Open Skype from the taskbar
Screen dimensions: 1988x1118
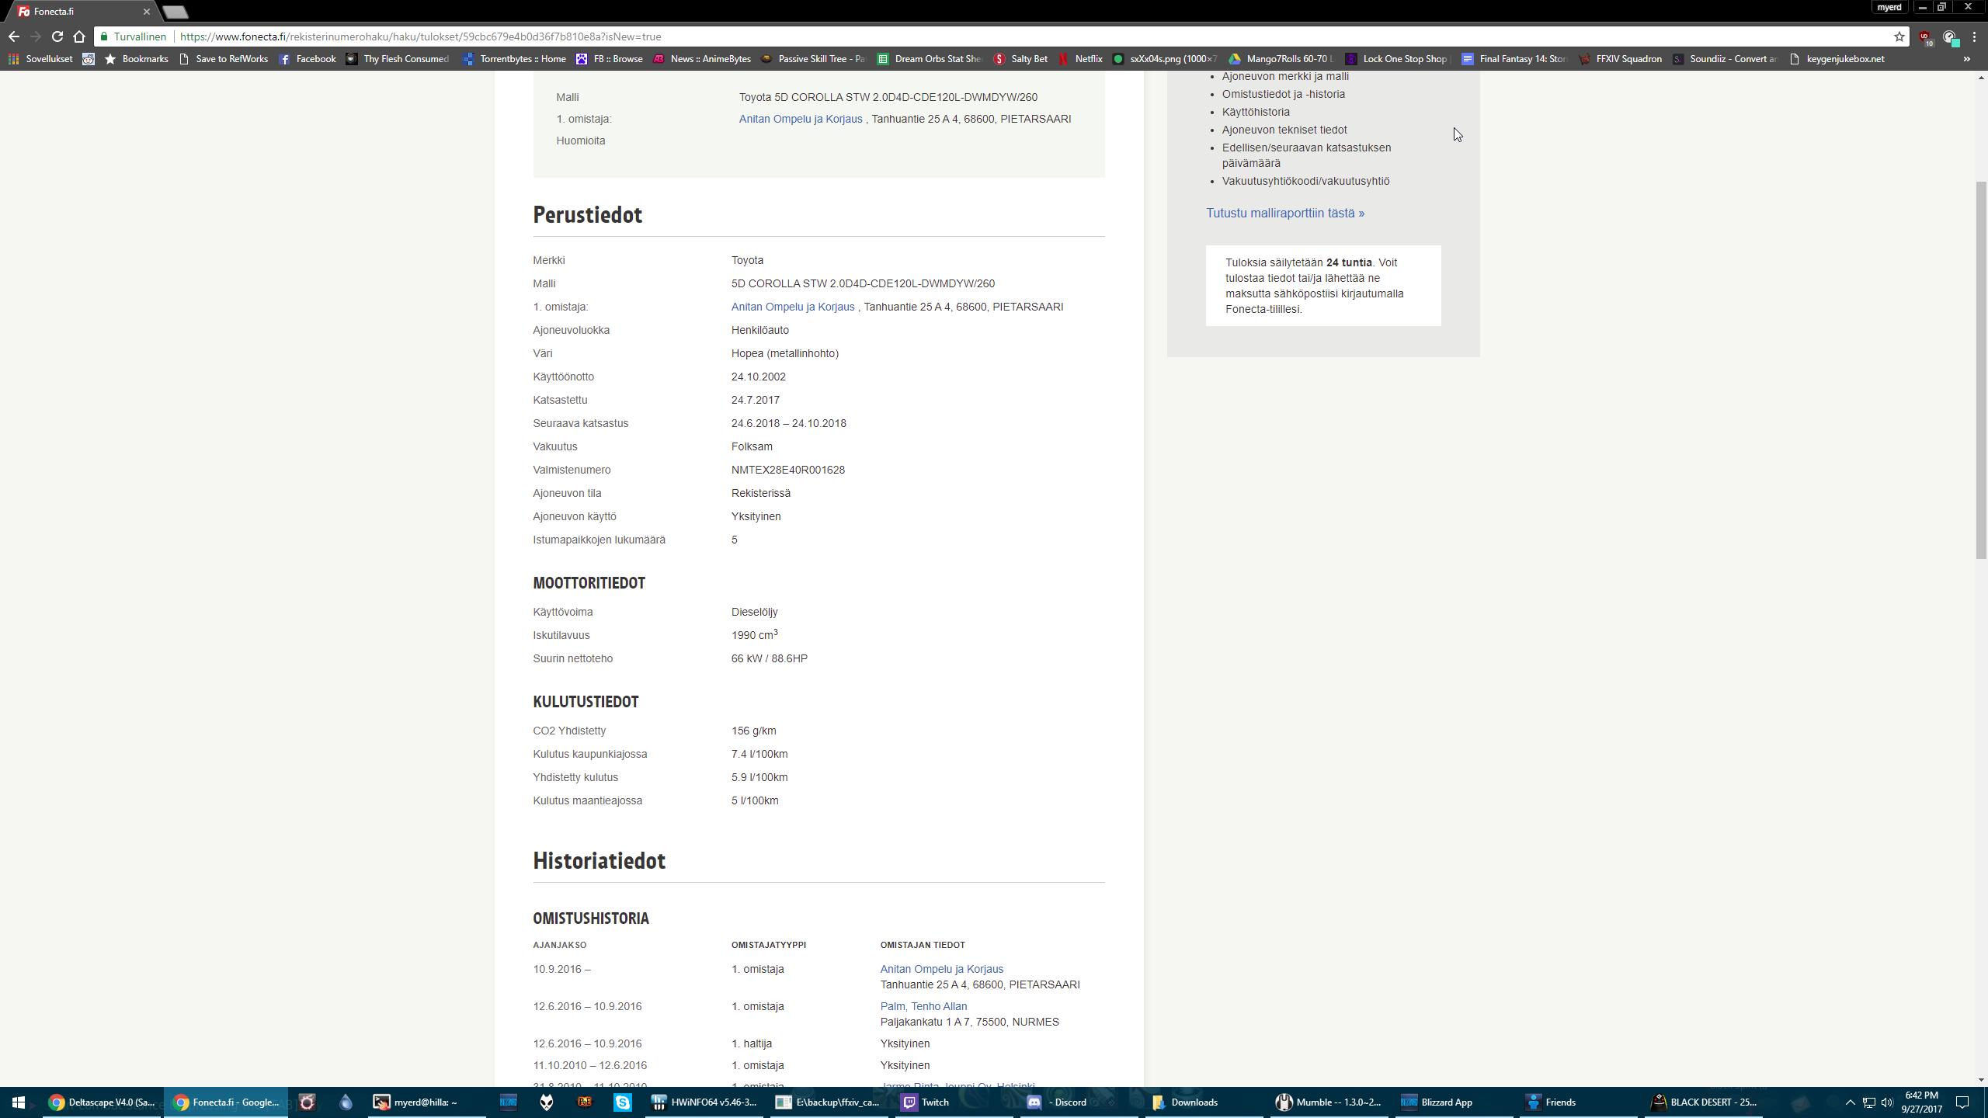tap(623, 1102)
